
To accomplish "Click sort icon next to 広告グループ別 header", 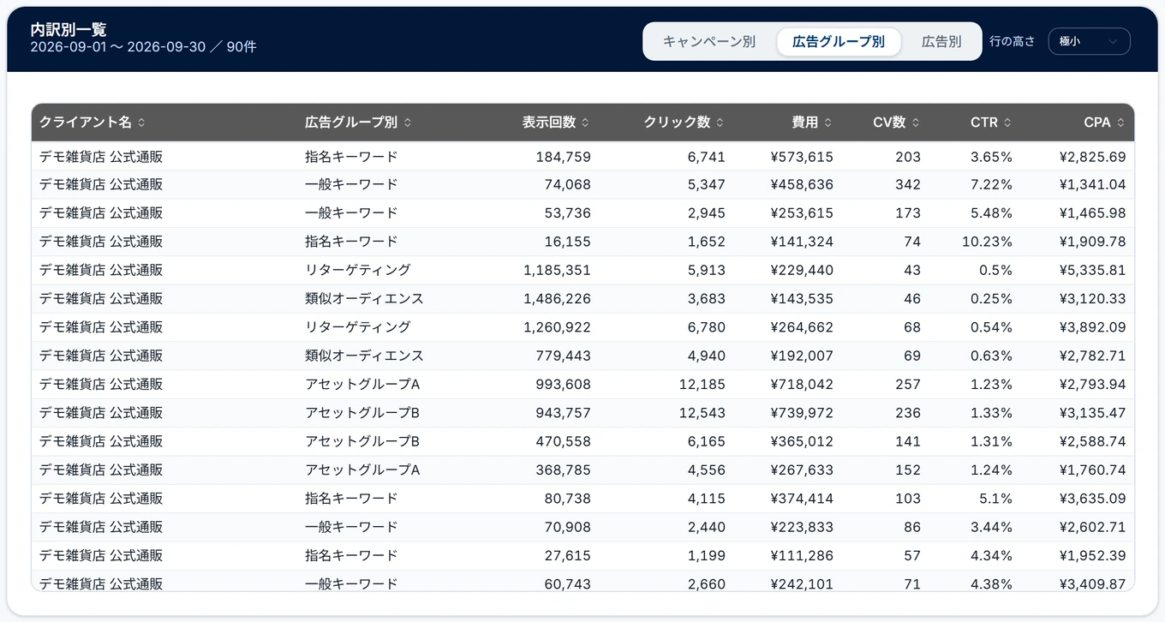I will pyautogui.click(x=408, y=123).
